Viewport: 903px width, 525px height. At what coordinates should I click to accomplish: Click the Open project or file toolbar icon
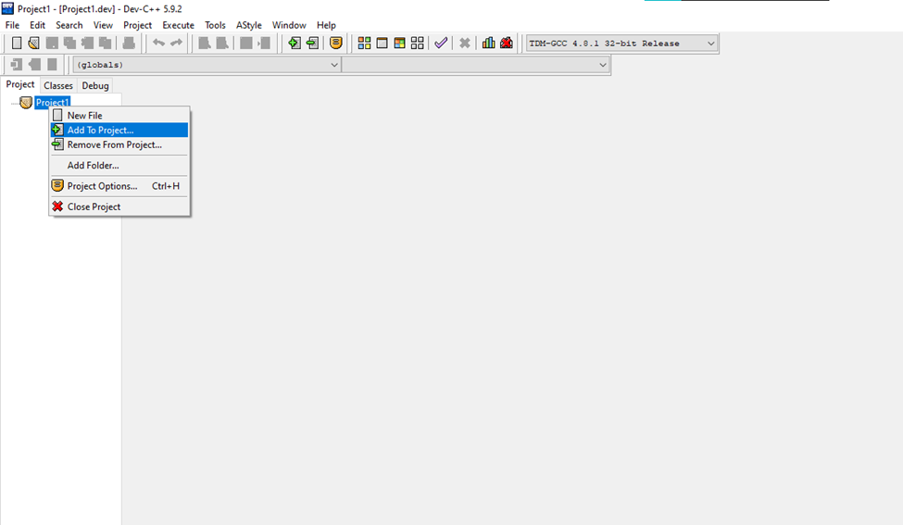click(34, 44)
